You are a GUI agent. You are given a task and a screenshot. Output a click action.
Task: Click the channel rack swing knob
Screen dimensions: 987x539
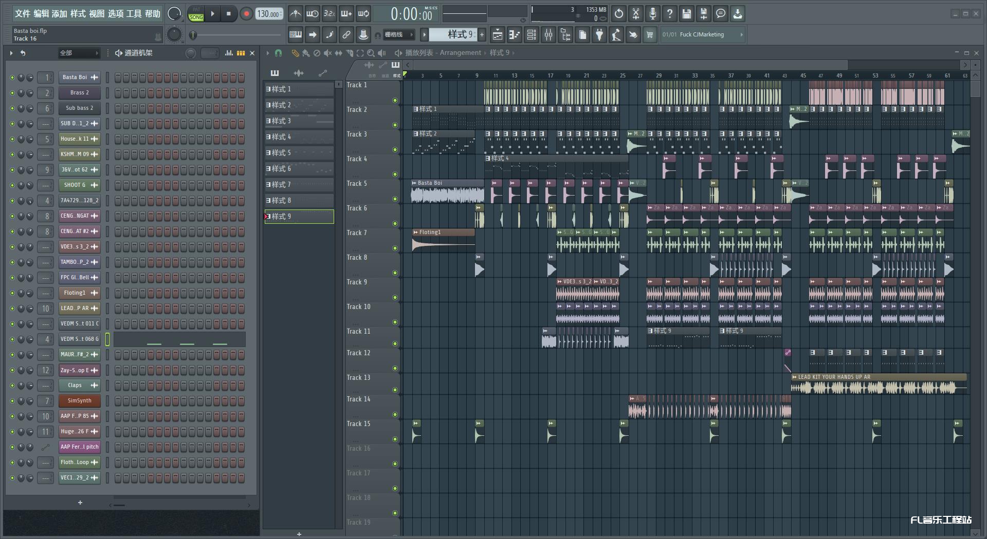pos(191,53)
